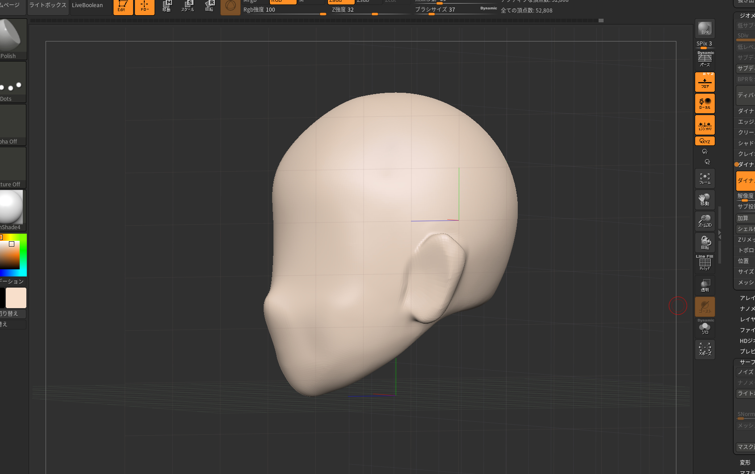Open the 変形 deformation palette
The width and height of the screenshot is (755, 474).
tap(746, 463)
